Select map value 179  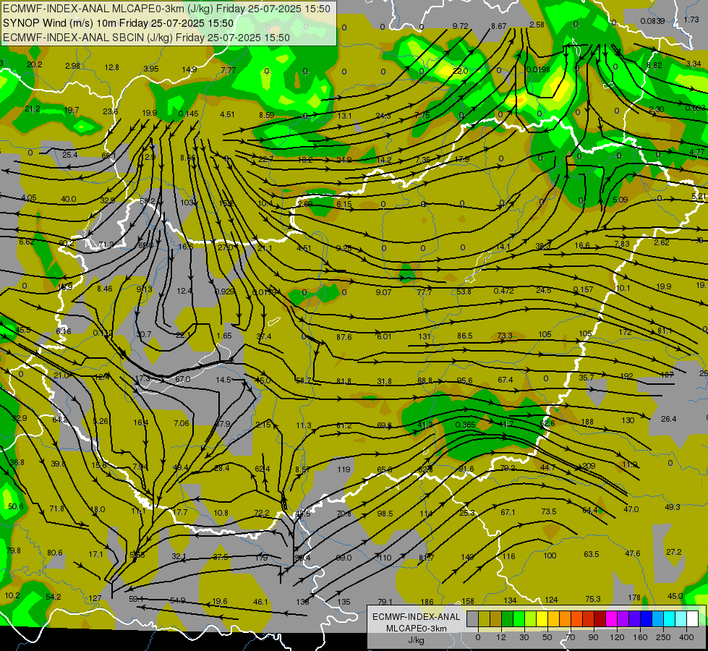click(x=262, y=558)
